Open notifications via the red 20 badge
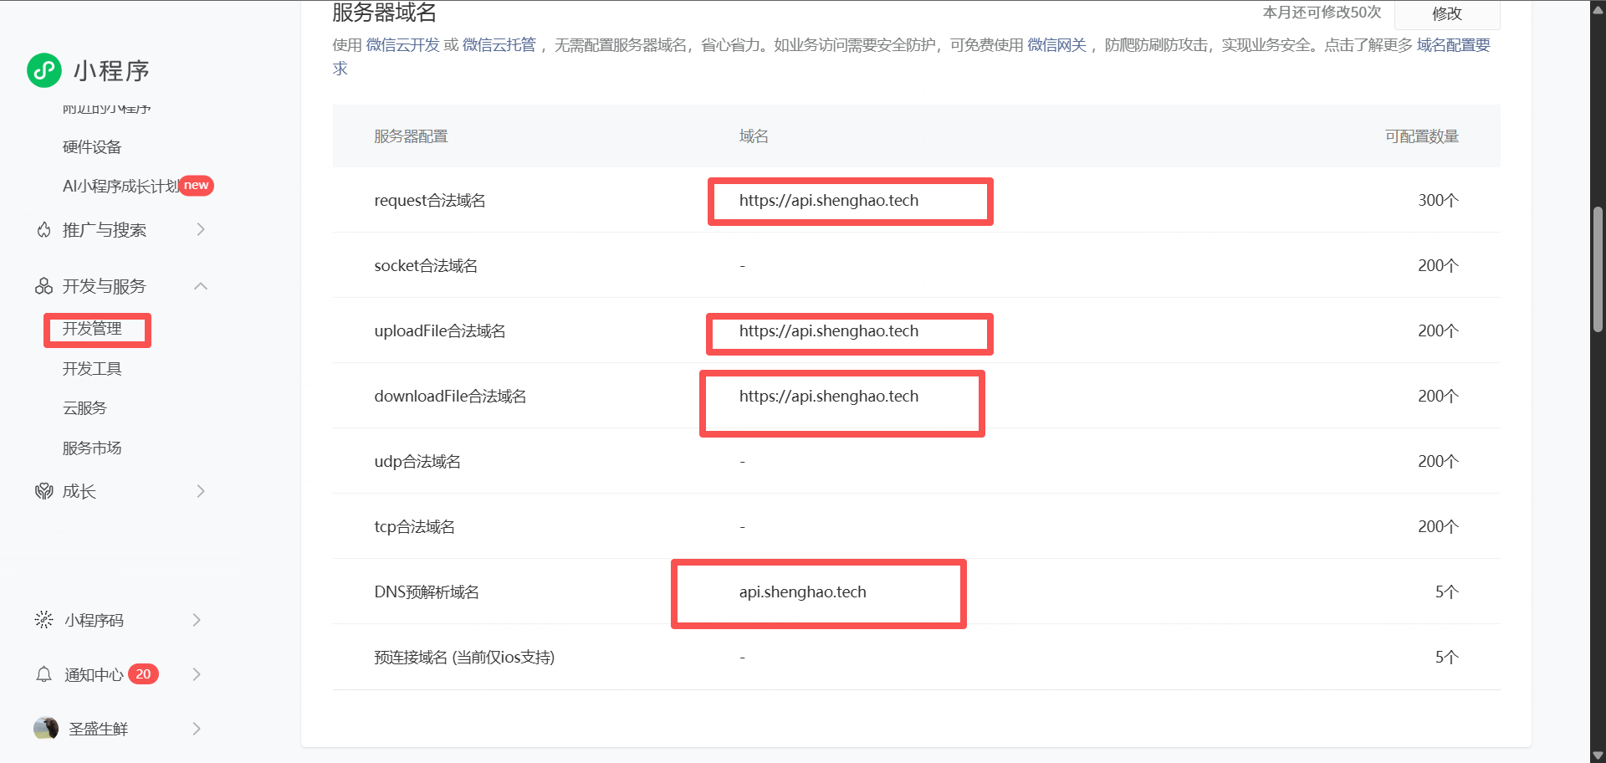The height and width of the screenshot is (763, 1606). tap(143, 674)
